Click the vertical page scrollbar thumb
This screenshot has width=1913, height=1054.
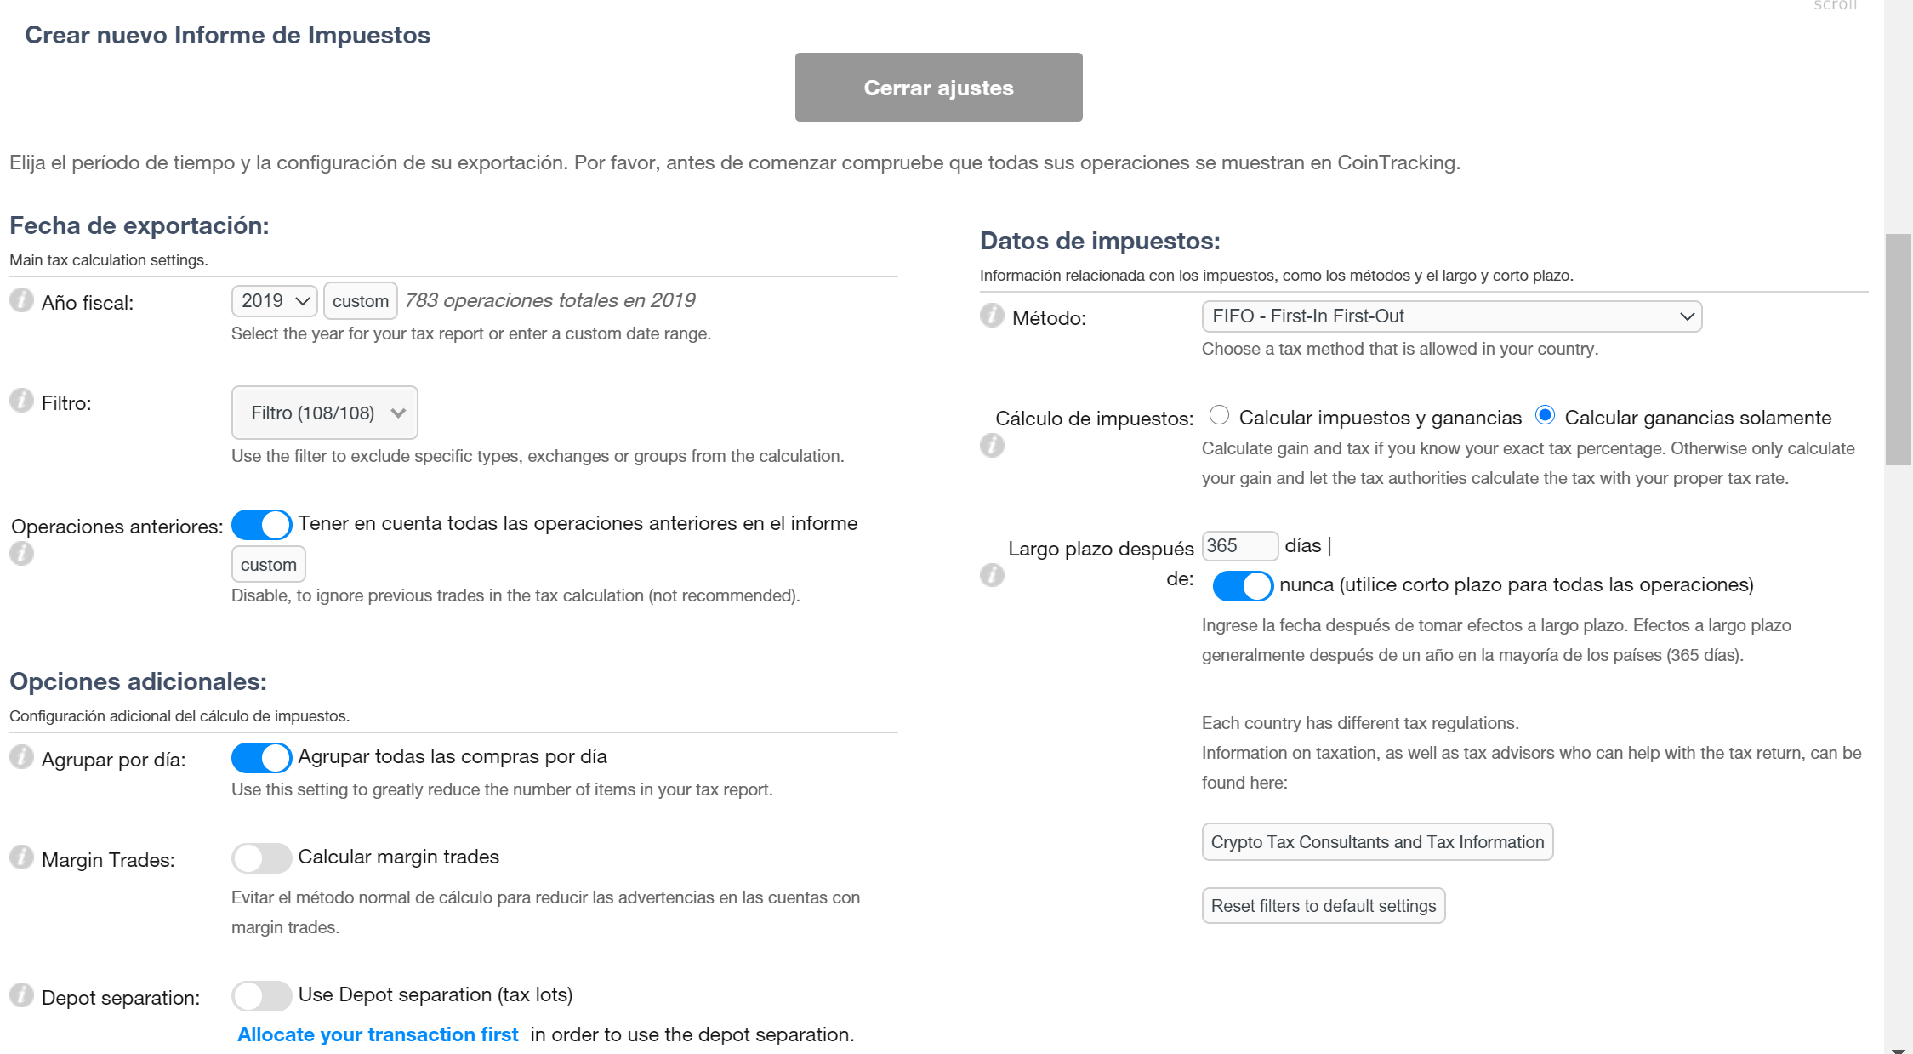[x=1898, y=349]
